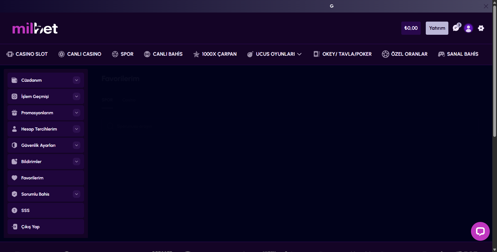
Task: Click the Okey/Tavla/Poker card icon
Action: [x=317, y=54]
